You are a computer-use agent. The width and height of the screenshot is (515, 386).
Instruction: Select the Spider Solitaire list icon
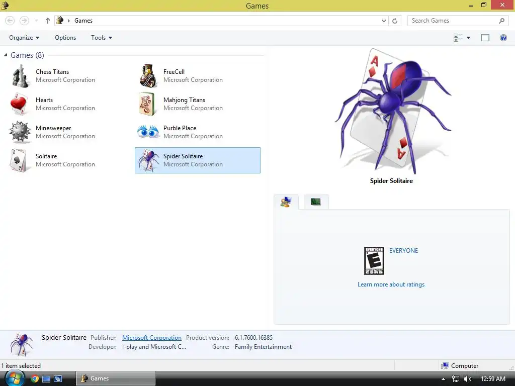click(x=149, y=160)
